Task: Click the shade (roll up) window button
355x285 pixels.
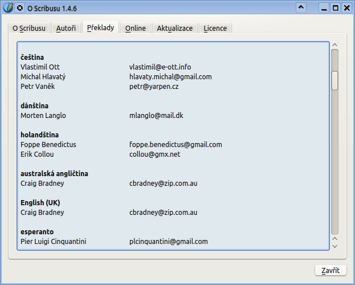Action: [301, 8]
